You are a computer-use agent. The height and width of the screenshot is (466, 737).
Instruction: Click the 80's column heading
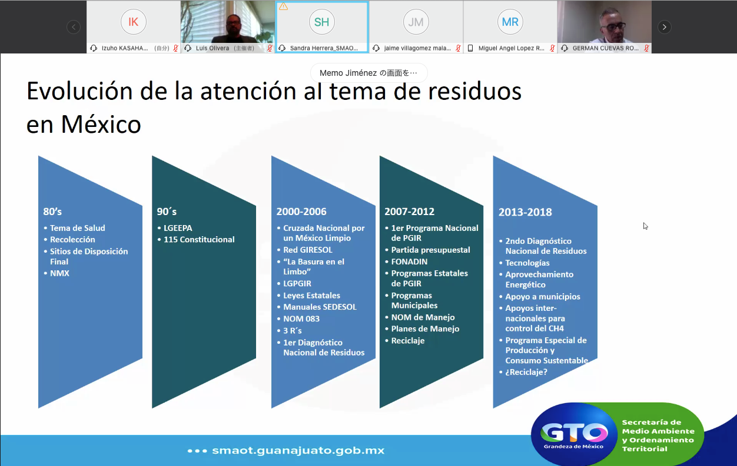[x=52, y=212]
